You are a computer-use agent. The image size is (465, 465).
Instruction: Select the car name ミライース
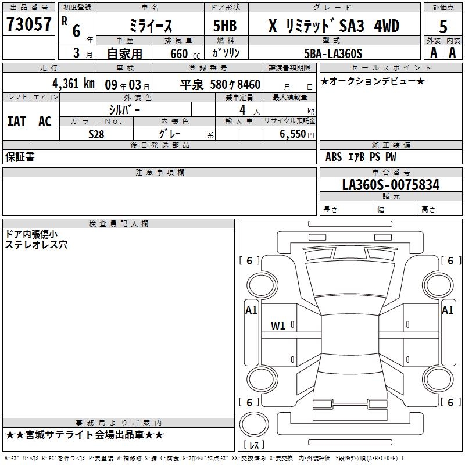151,26
